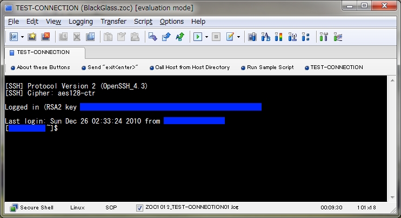The height and width of the screenshot is (218, 401).
Task: Maximize the ZOC window
Action: click(364, 5)
